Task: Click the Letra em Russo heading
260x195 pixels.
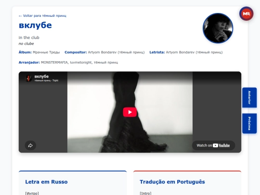Action: pyautogui.click(x=46, y=182)
